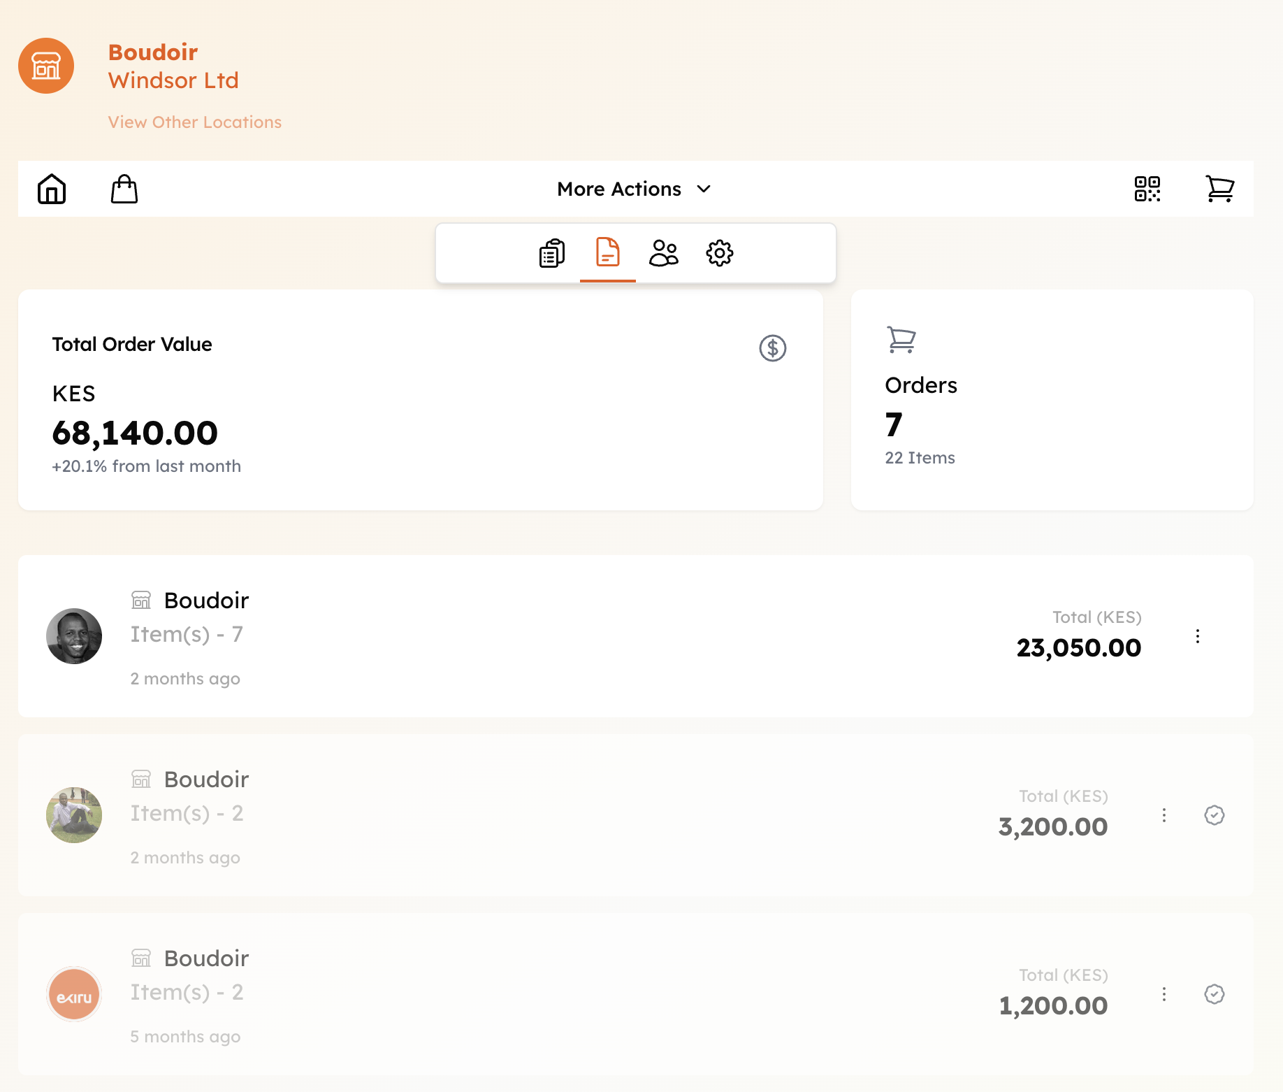Click the eKiru avatar on the 5-month-old order
Viewport: 1283px width, 1092px height.
pyautogui.click(x=74, y=993)
